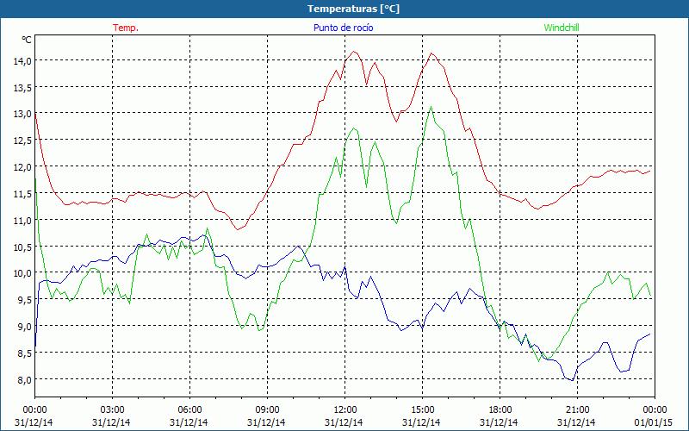689x431 pixels.
Task: Click the 9,0 y-axis value
Action: (24, 327)
